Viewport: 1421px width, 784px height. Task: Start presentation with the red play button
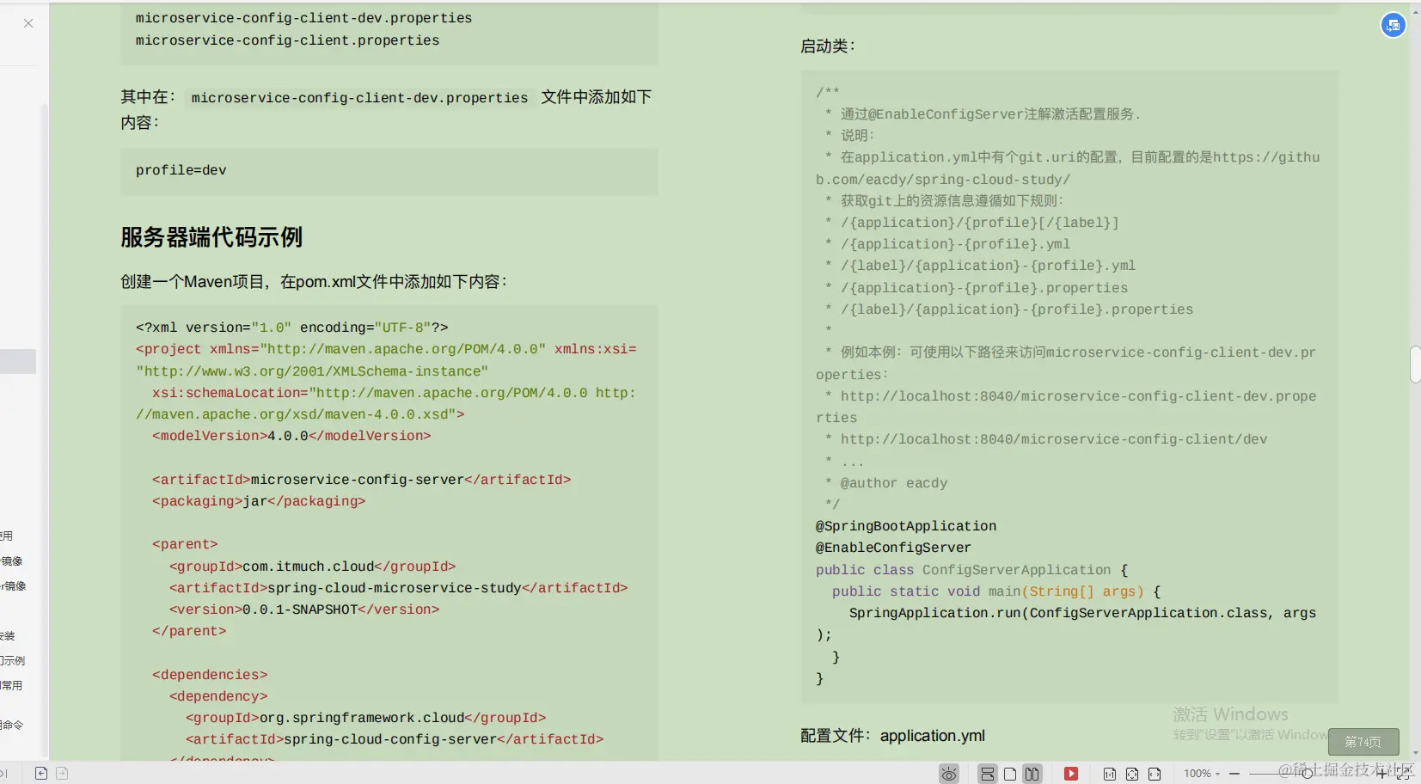point(1071,773)
